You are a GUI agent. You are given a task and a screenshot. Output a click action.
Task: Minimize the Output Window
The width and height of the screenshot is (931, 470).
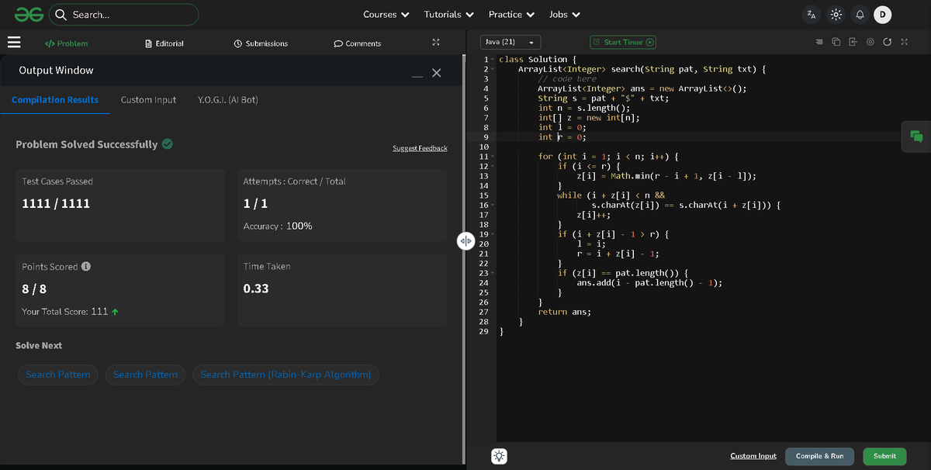417,75
